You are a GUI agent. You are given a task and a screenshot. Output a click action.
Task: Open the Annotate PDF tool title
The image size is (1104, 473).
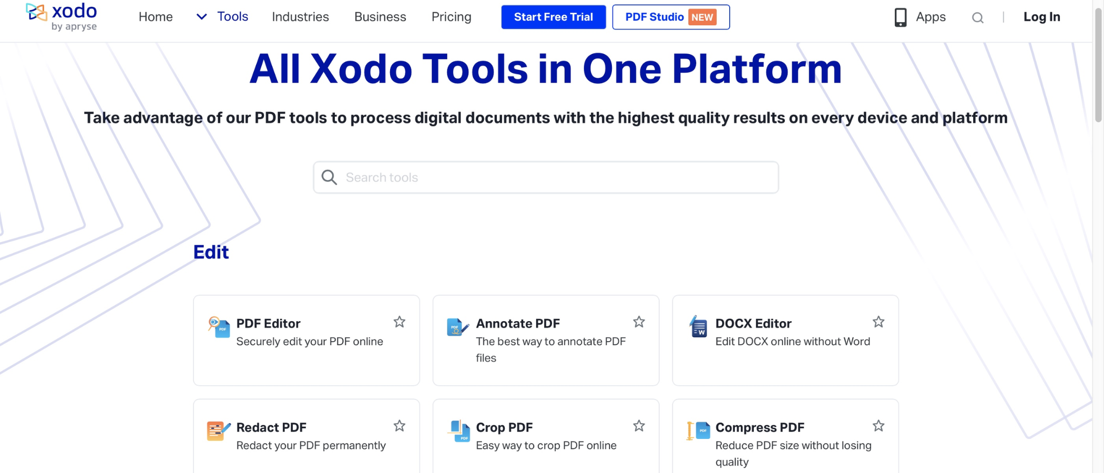pos(518,323)
